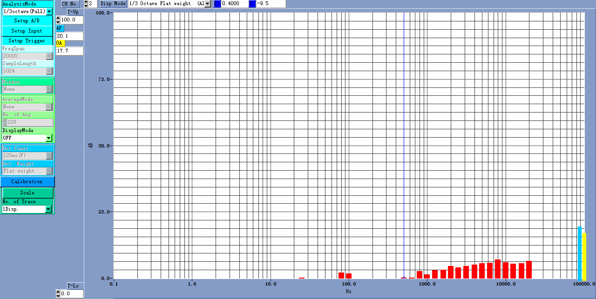
Task: Adjust the Y-Up stepper arrows
Action: click(58, 20)
